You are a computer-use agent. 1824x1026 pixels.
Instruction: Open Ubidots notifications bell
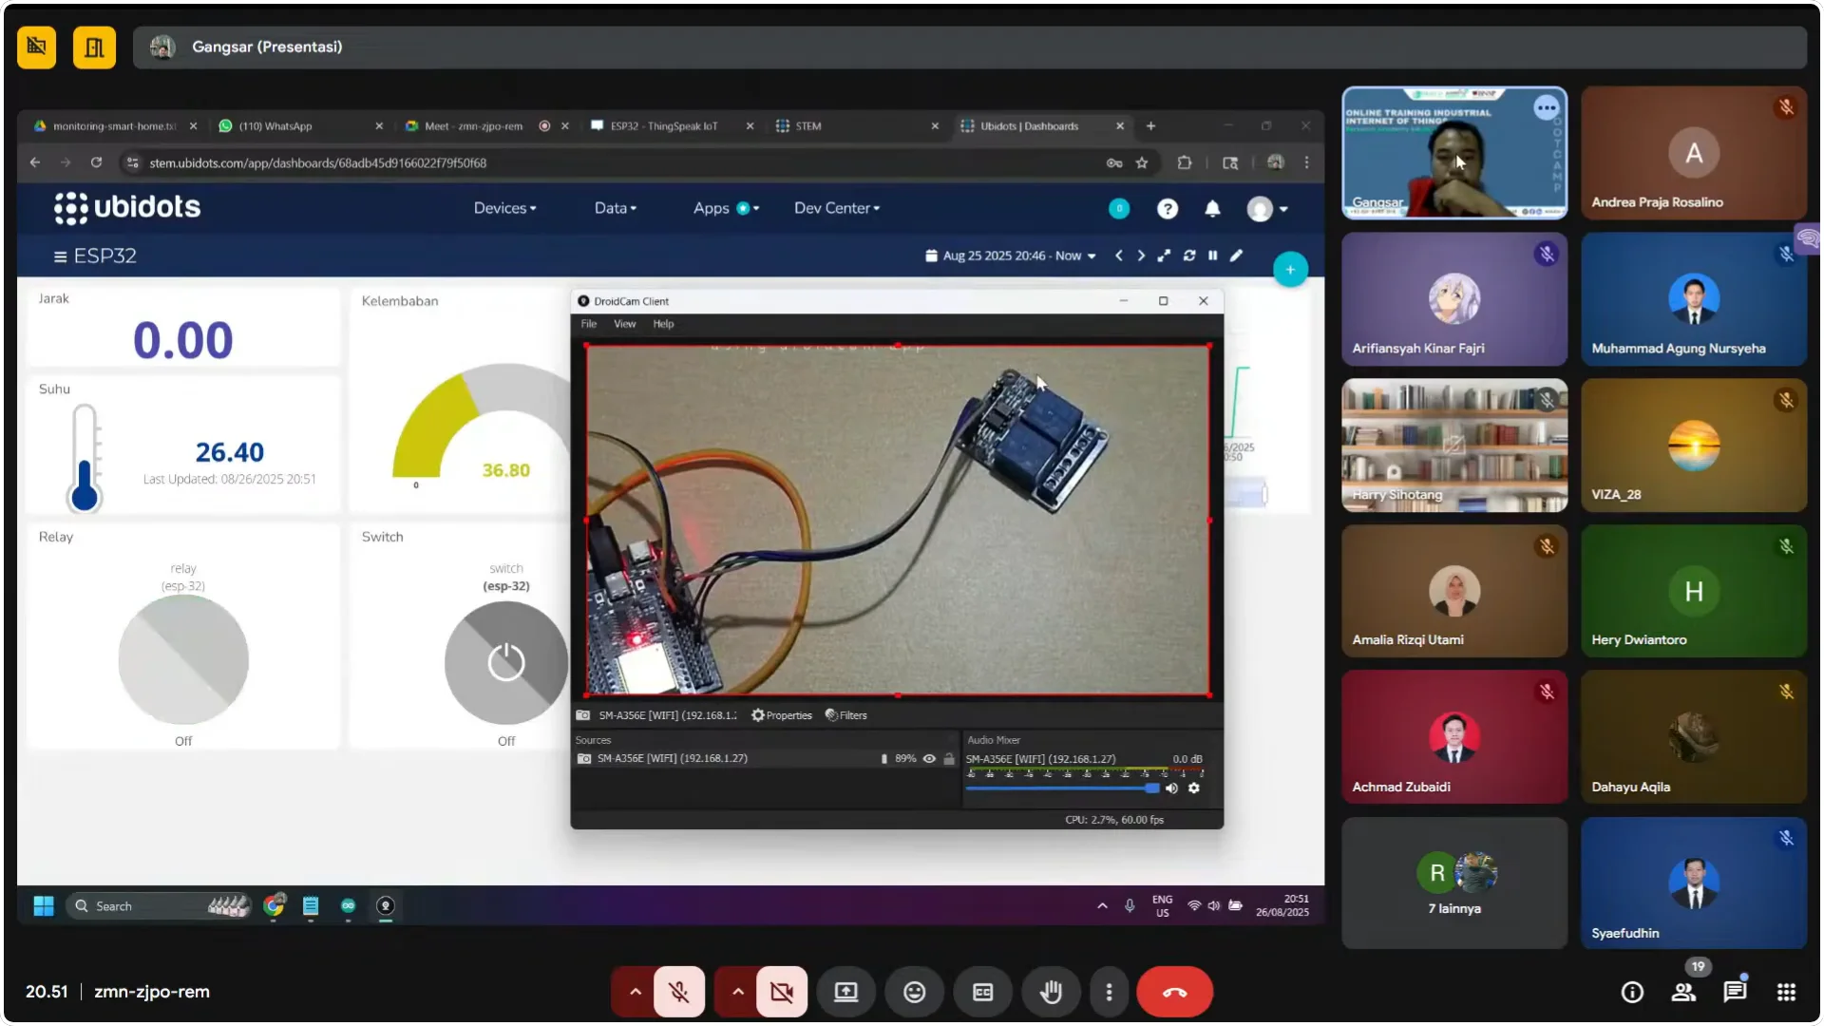point(1212,209)
